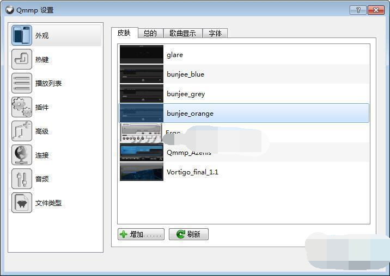Click the ? help button in title bar
The height and width of the screenshot is (276, 390).
point(358,10)
